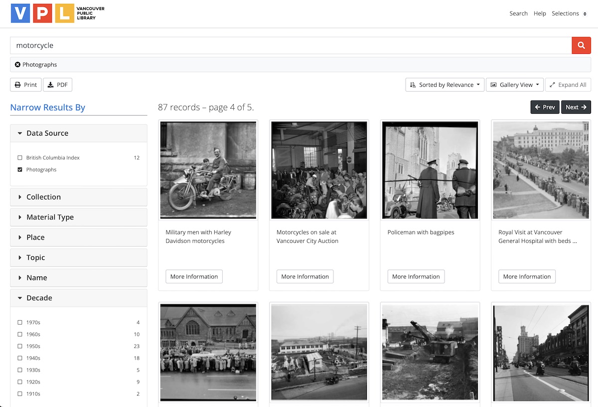Check the 1960s decade checkbox

(20, 334)
